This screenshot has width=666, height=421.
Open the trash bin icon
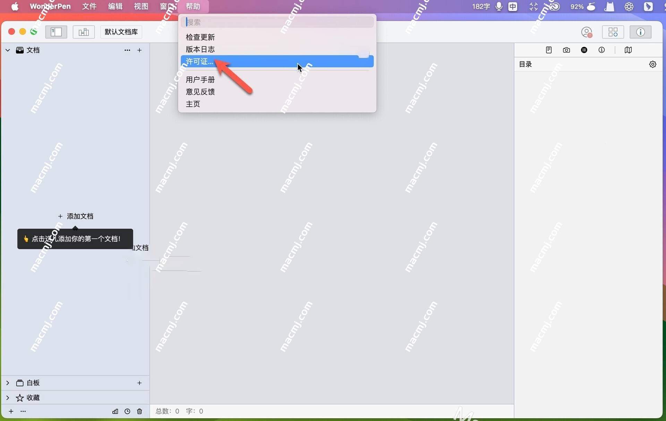coord(139,411)
